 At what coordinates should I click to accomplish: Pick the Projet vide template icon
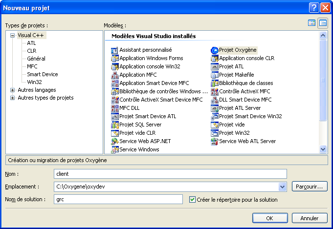click(x=214, y=125)
